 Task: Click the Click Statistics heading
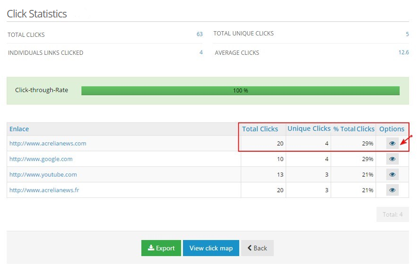tap(37, 14)
